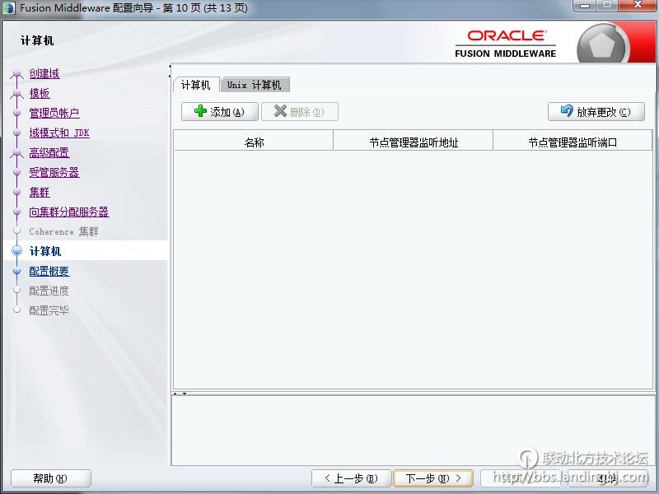Click the 配置概要 step bullet icon

tap(16, 271)
